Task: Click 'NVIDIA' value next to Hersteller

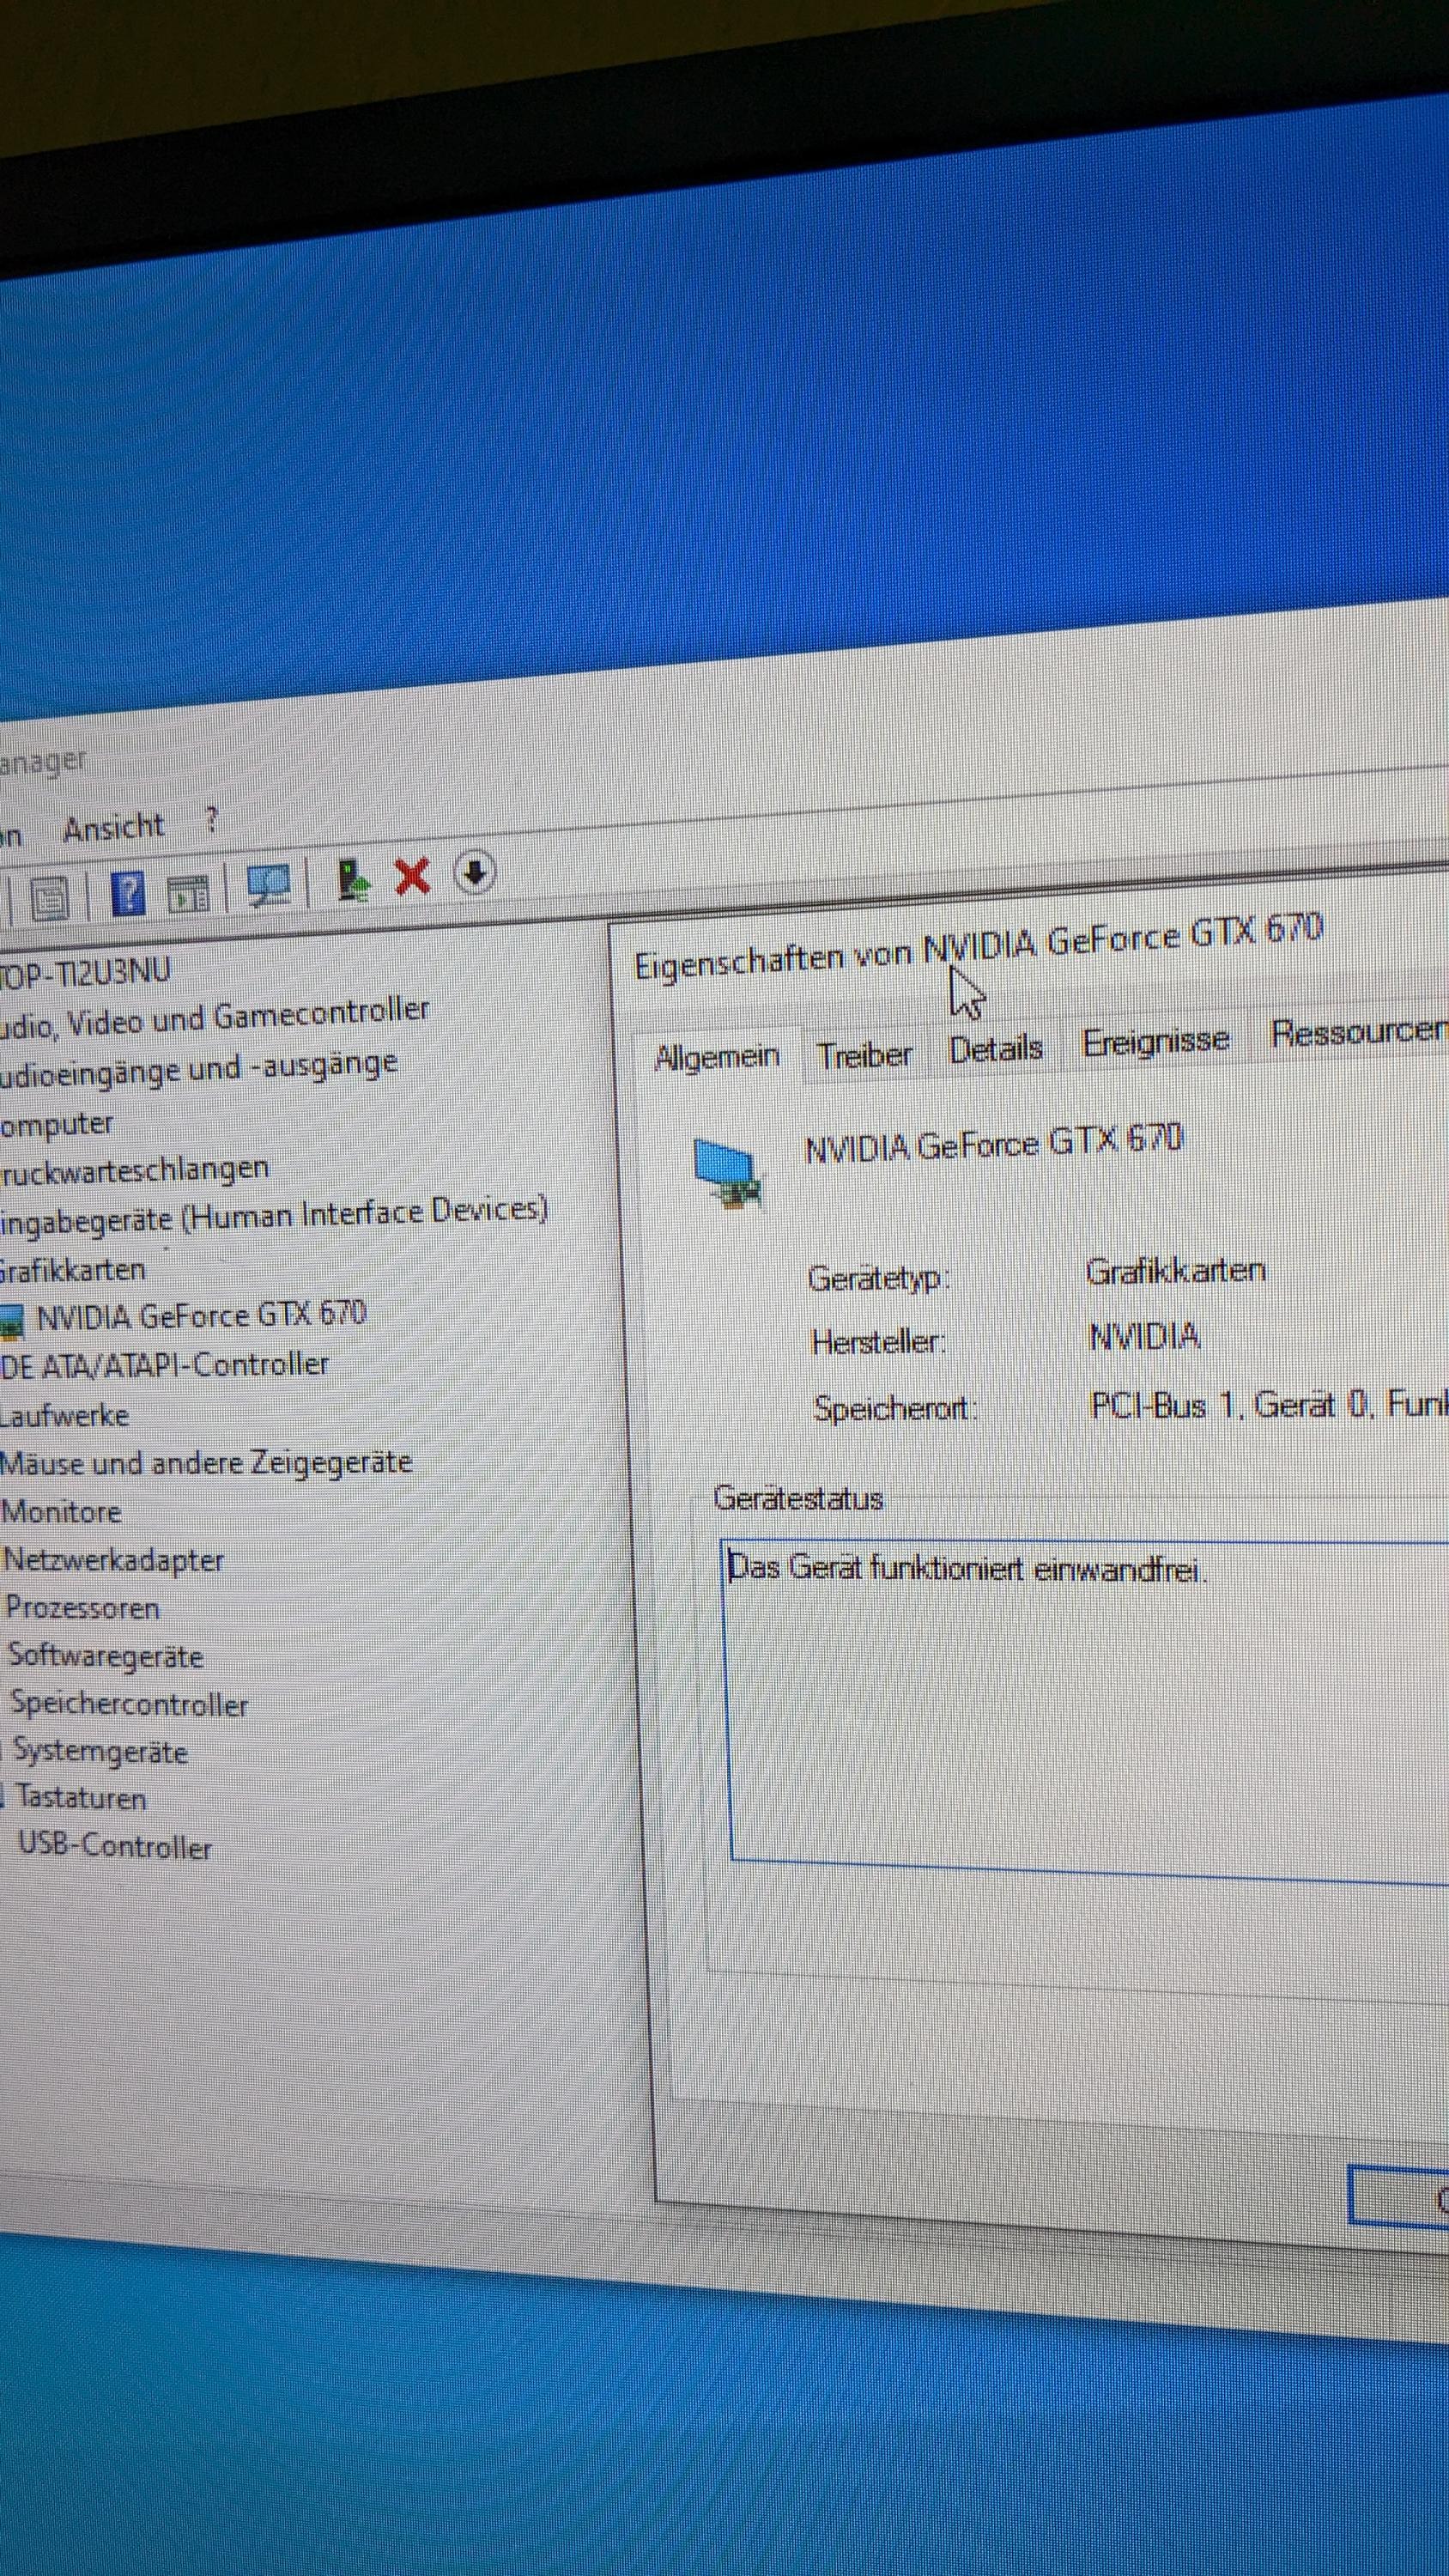Action: [1144, 1336]
